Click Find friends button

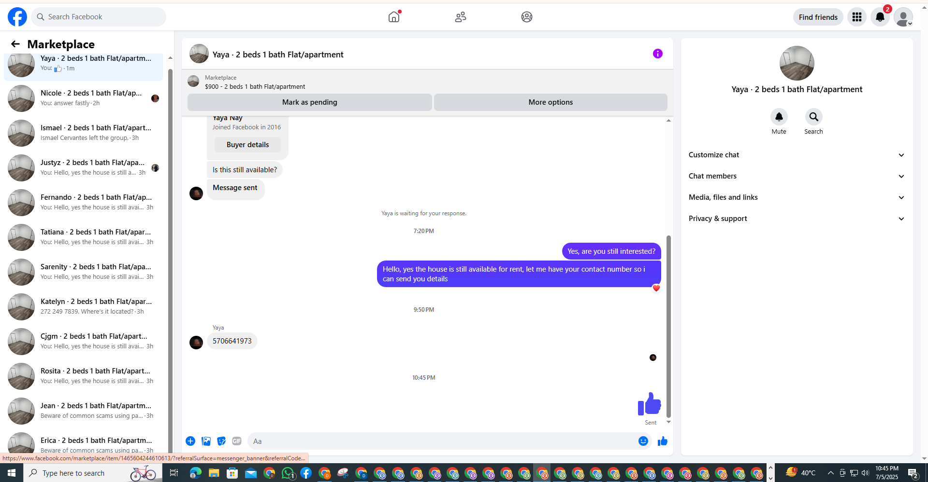coord(818,17)
